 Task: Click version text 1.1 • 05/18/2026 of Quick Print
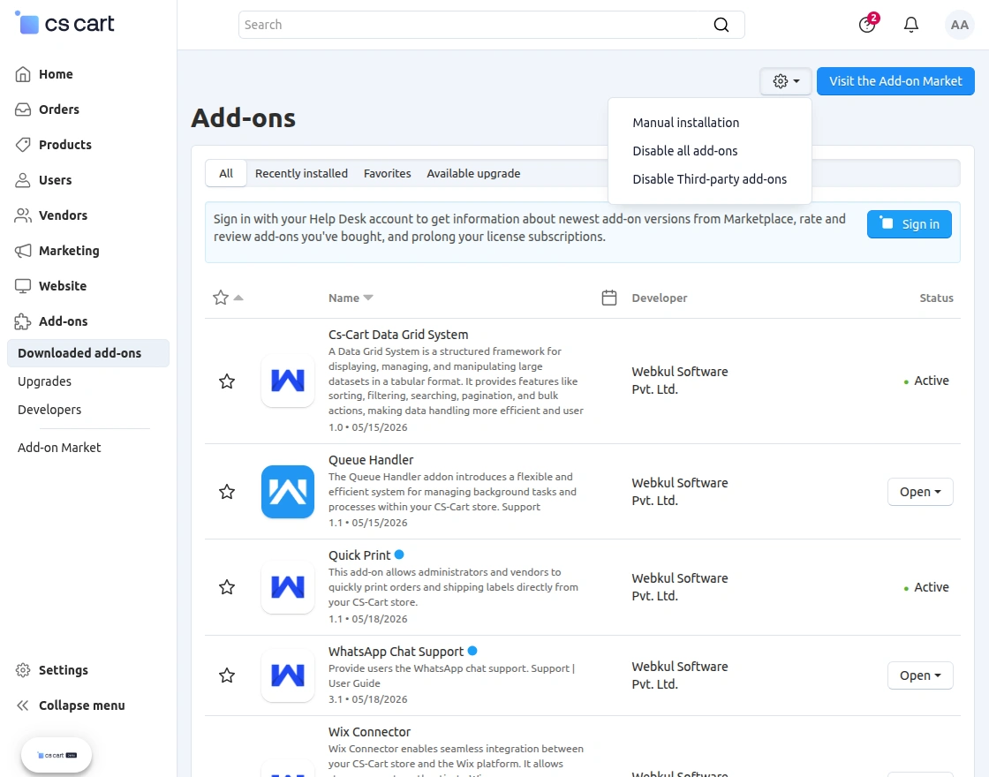coord(367,619)
